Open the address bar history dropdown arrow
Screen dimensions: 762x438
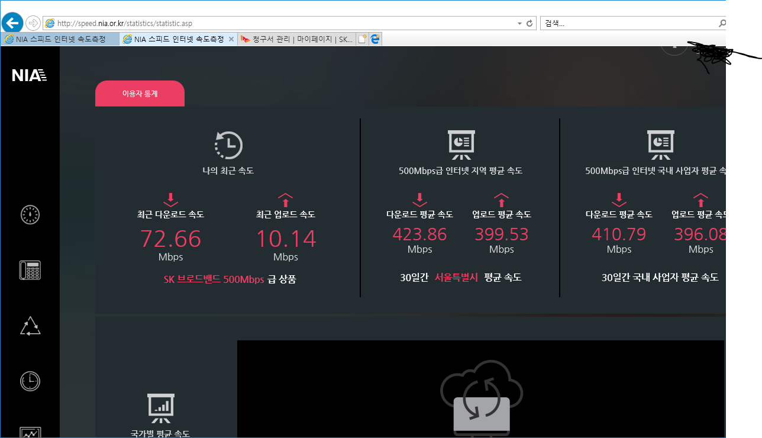(519, 23)
